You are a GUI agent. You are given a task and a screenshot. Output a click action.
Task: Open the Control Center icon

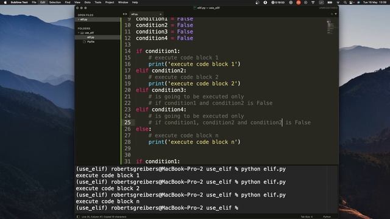coord(351,2)
